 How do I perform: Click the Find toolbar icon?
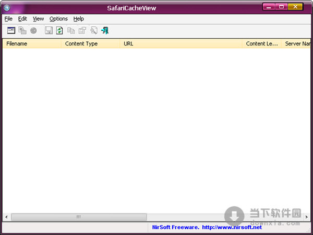pyautogui.click(x=93, y=31)
